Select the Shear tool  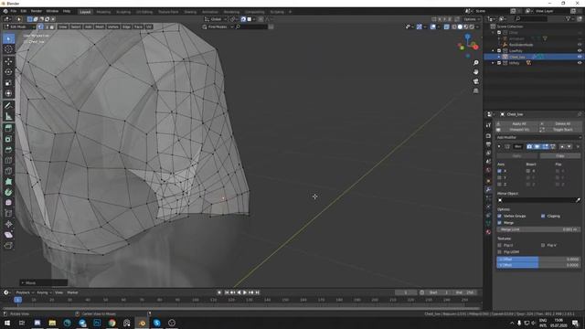click(x=8, y=235)
